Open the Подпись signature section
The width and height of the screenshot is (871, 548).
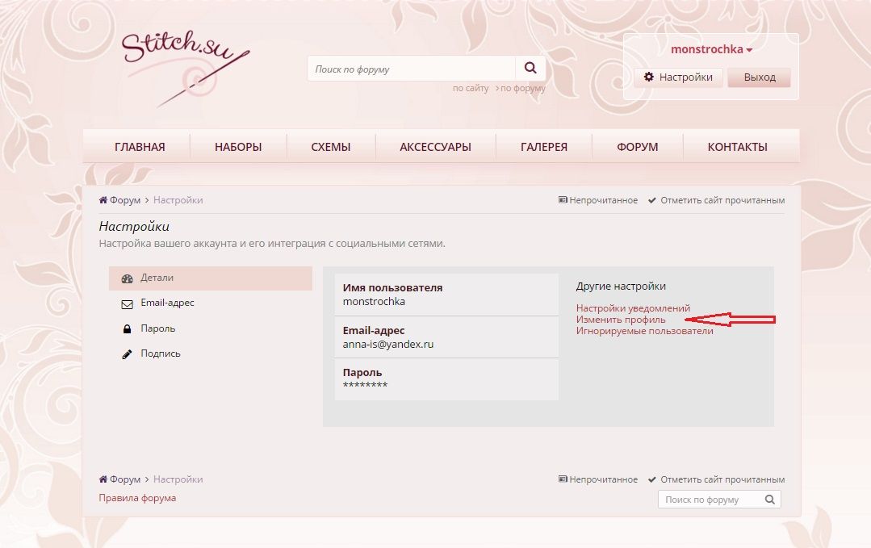pyautogui.click(x=160, y=353)
